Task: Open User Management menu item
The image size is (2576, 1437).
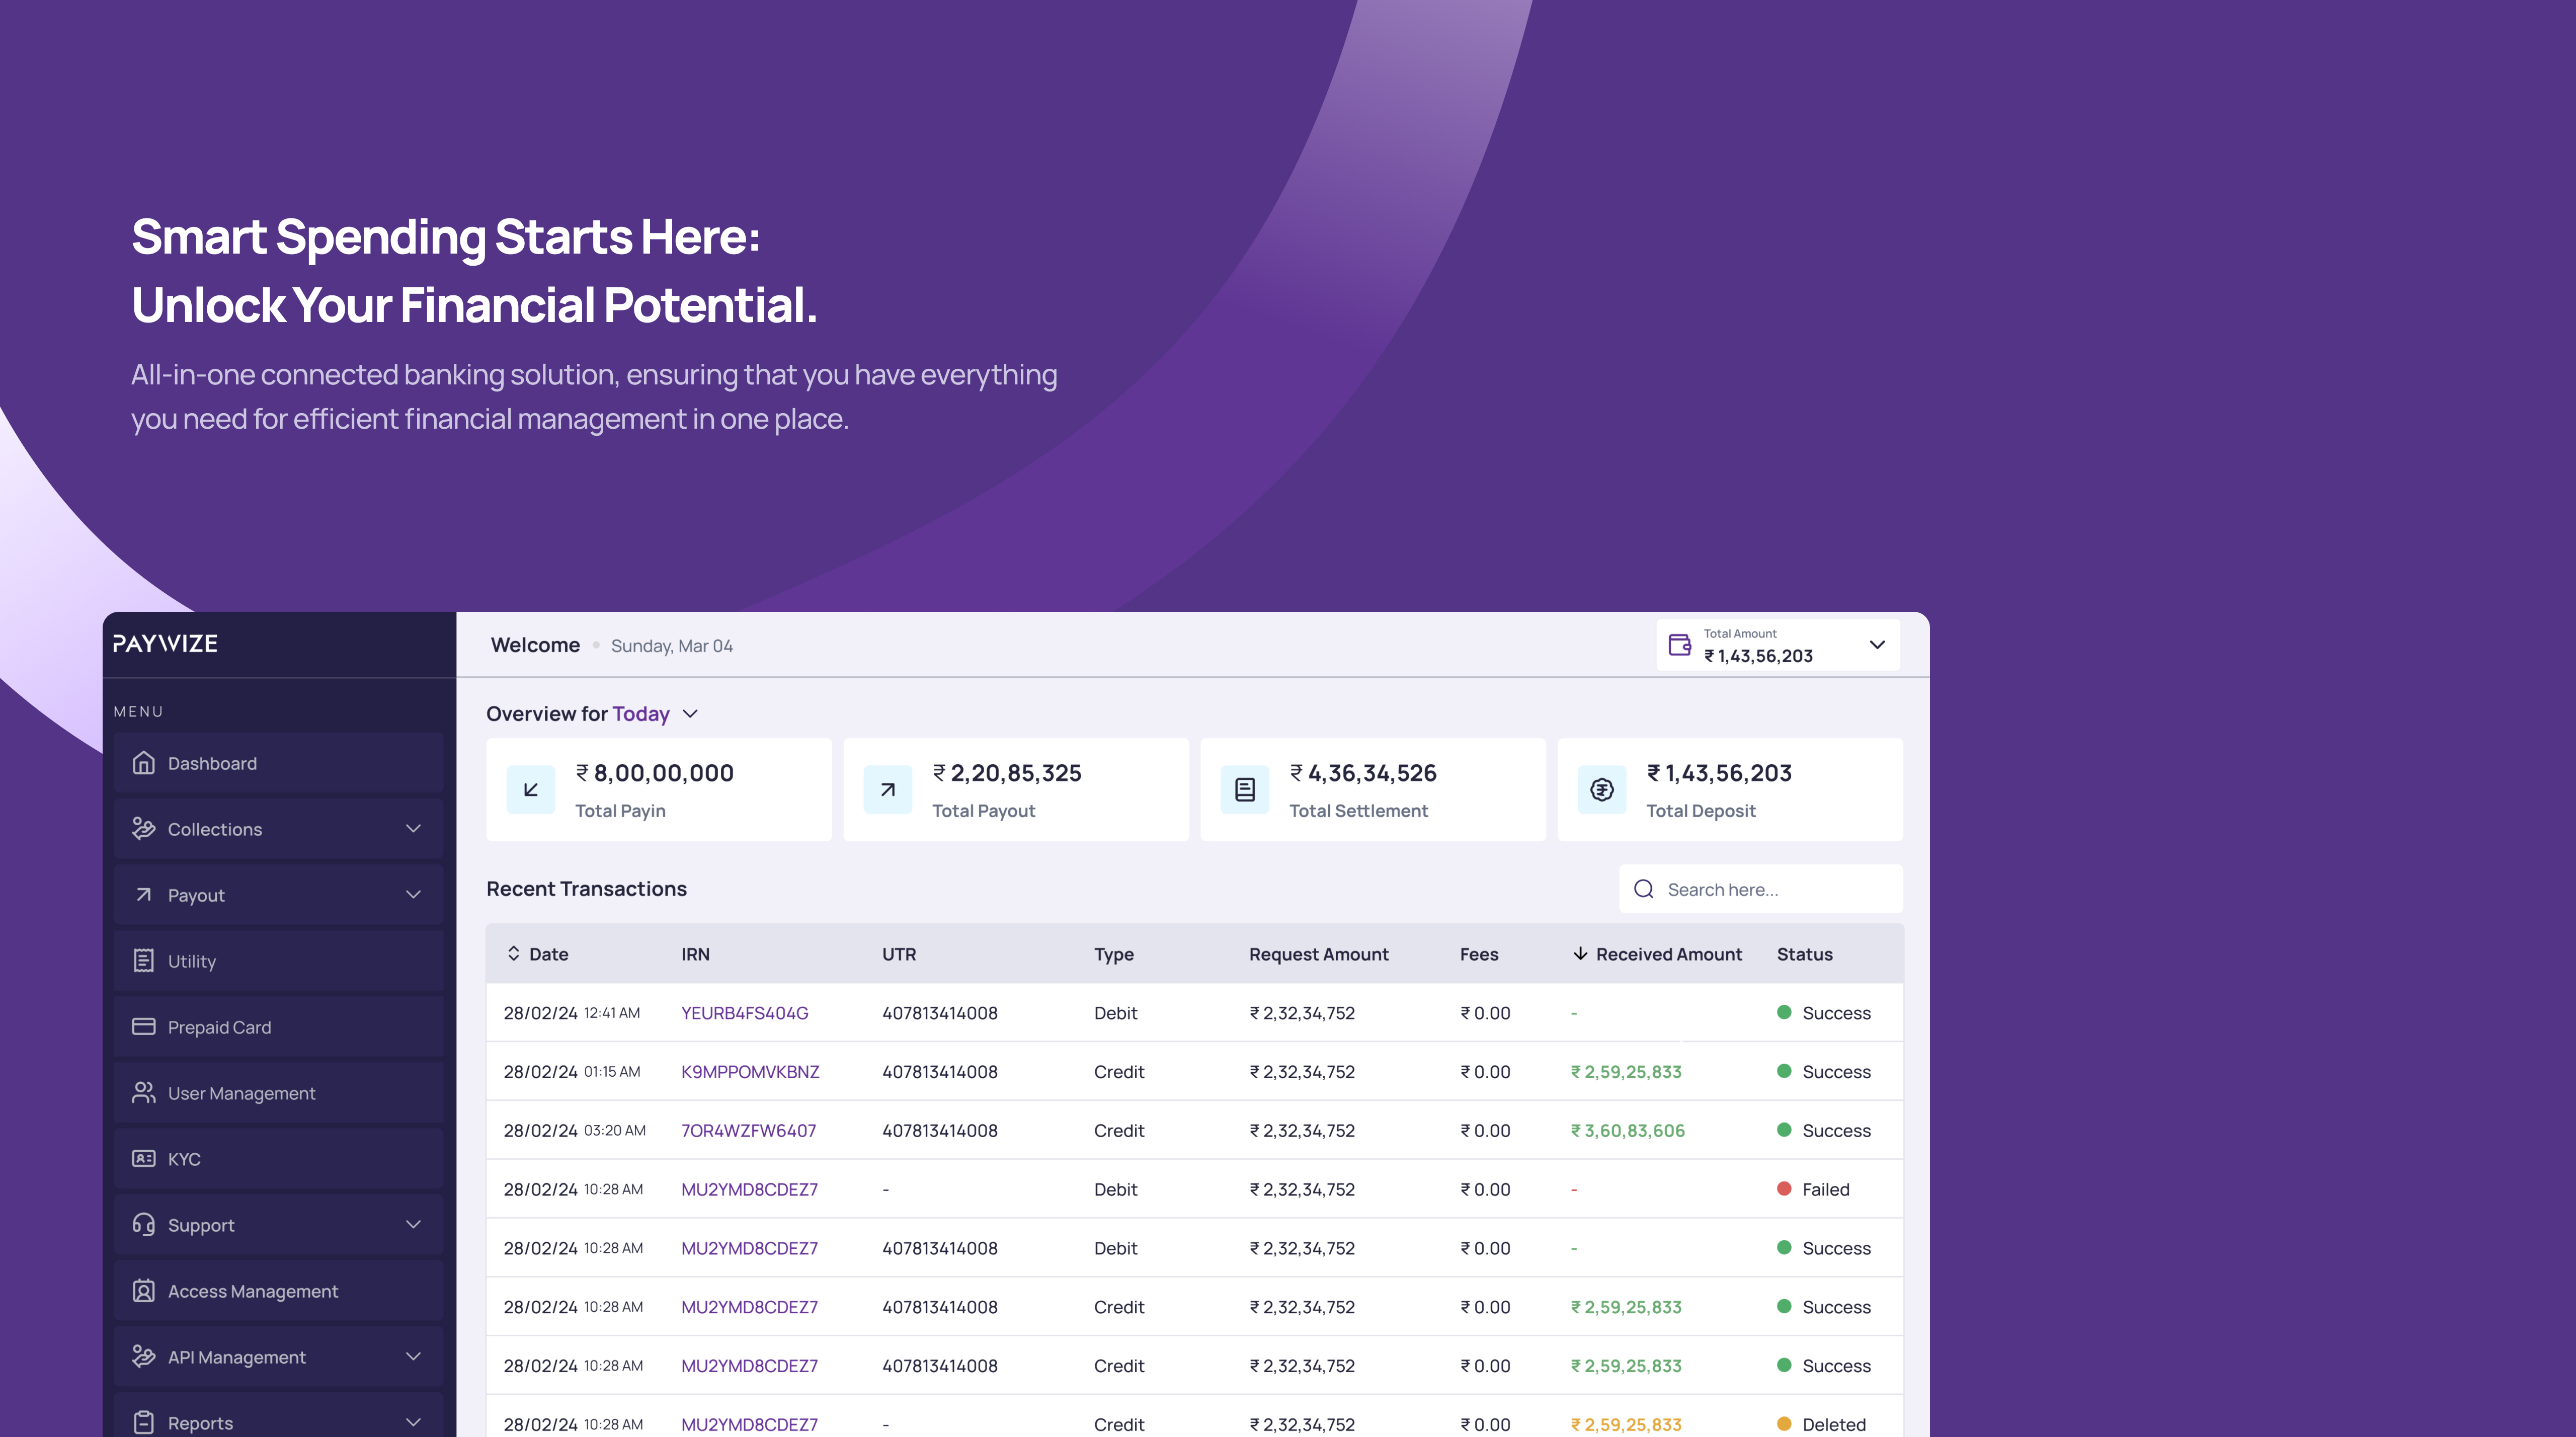Action: click(241, 1093)
